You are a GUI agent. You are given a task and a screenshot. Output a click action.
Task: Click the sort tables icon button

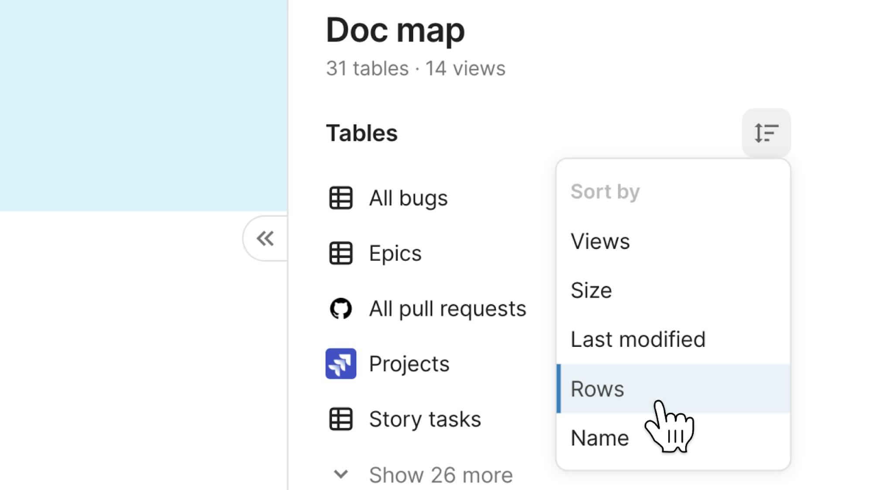pyautogui.click(x=766, y=133)
